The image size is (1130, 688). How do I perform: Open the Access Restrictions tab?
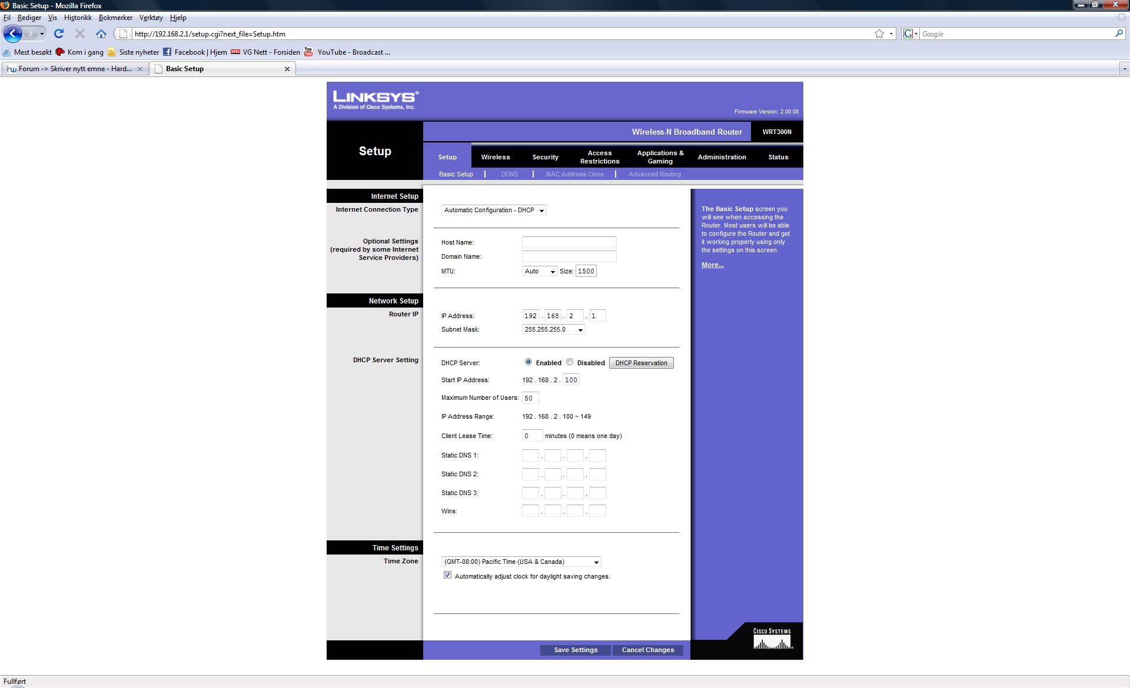(600, 157)
